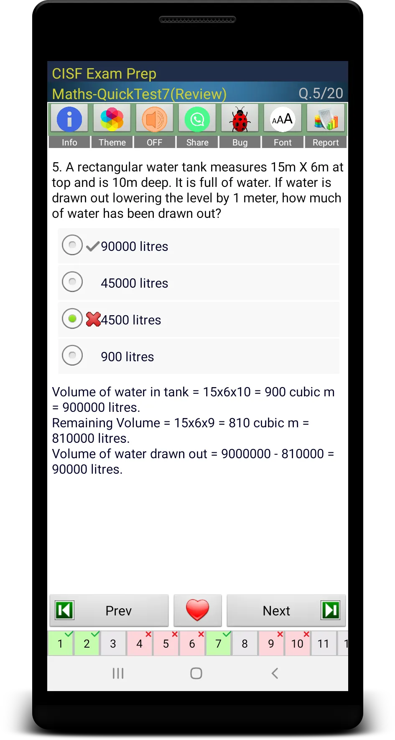This screenshot has width=395, height=740.
Task: Advance to the next question with Next
Action: (x=286, y=610)
